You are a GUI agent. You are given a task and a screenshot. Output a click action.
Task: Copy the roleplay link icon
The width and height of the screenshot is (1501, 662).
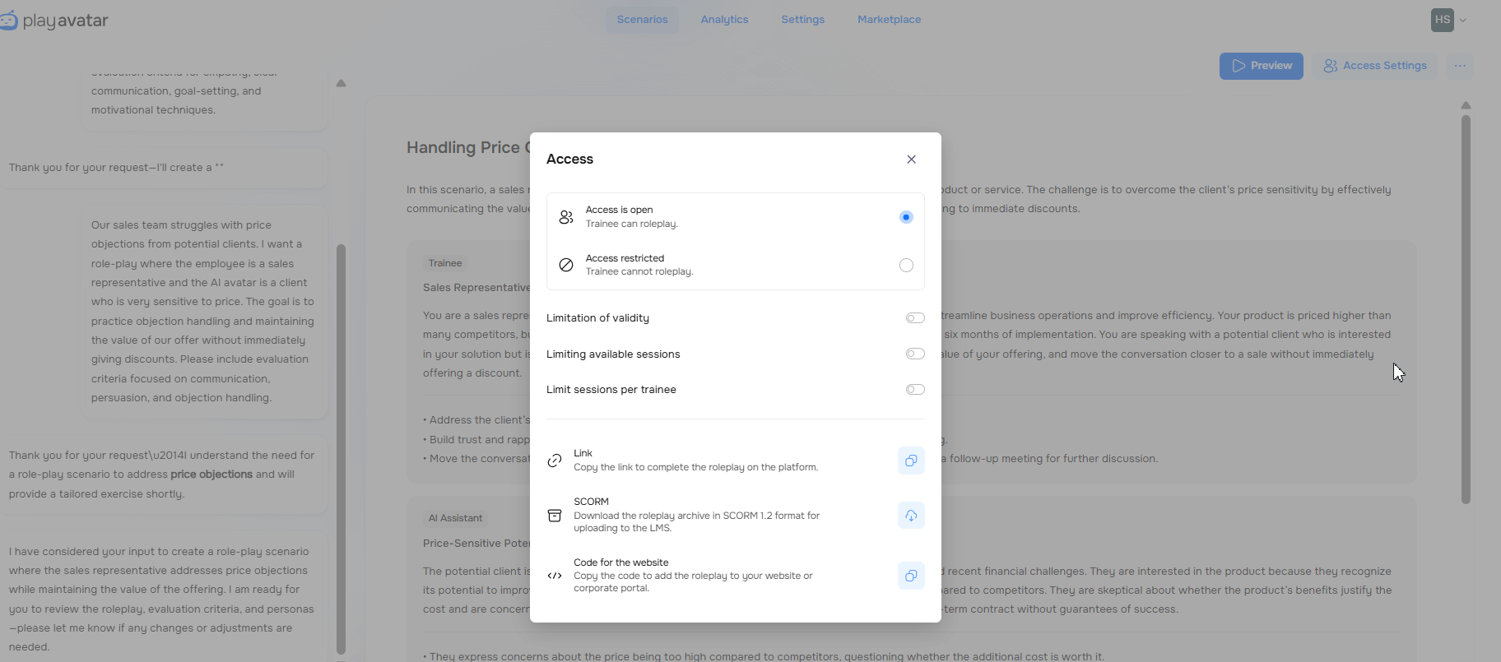click(911, 461)
